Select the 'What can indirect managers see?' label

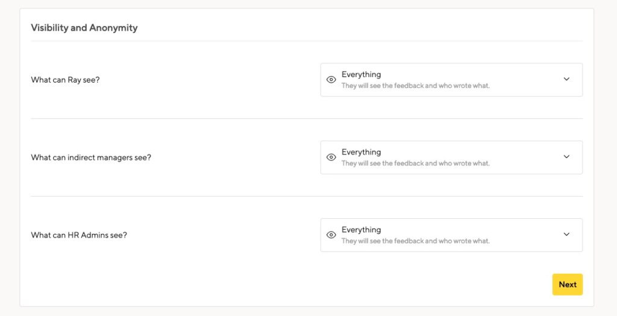(91, 157)
